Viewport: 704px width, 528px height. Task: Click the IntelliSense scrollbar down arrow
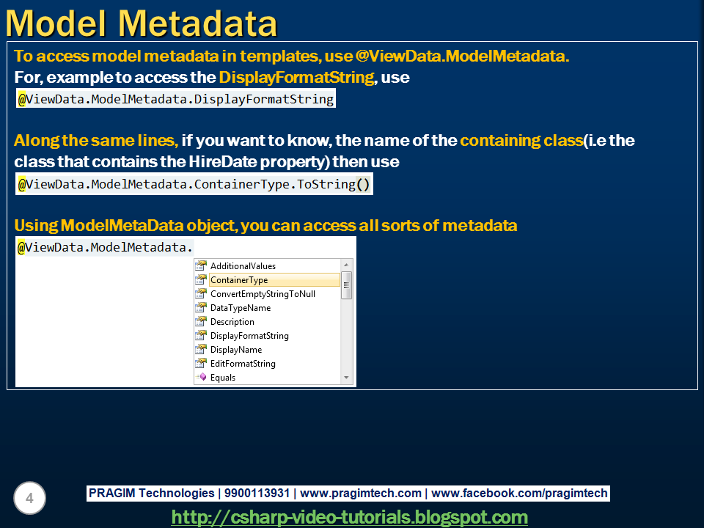tap(346, 378)
